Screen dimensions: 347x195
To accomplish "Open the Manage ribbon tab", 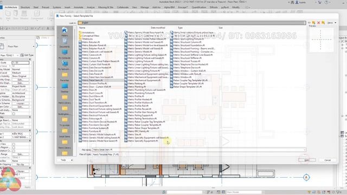I will (145, 7).
